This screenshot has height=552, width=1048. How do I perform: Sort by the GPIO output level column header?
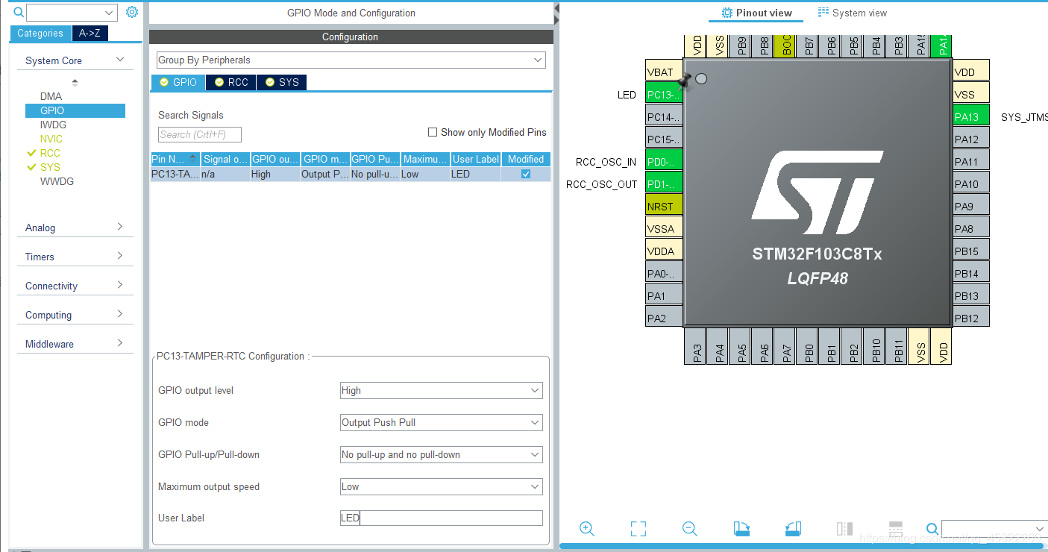275,159
